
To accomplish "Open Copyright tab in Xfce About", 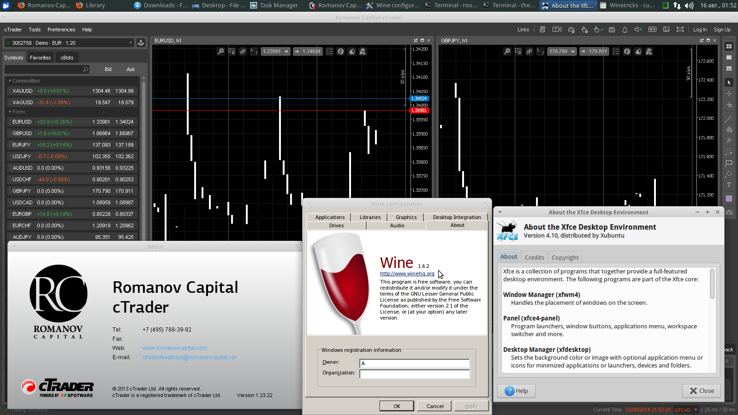I will tap(565, 257).
